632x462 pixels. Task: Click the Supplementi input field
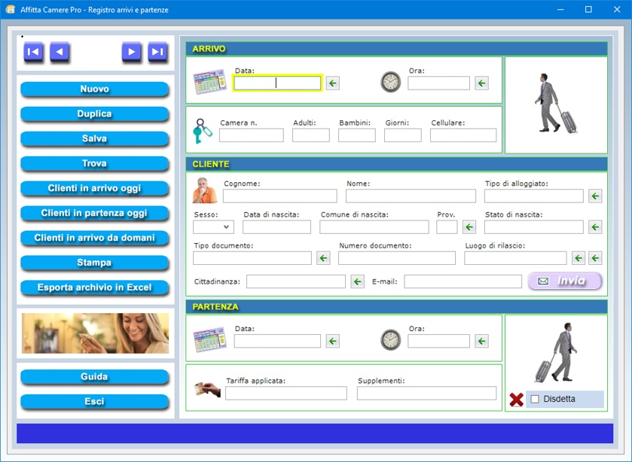[x=426, y=394]
